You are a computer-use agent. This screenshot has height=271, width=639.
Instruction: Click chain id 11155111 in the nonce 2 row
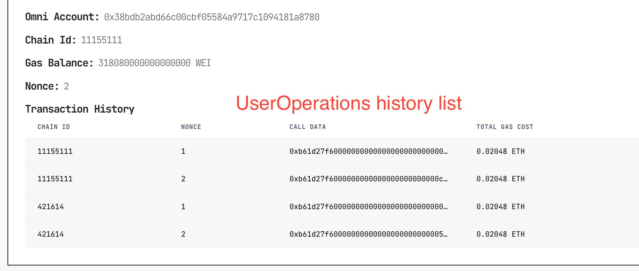(x=55, y=179)
